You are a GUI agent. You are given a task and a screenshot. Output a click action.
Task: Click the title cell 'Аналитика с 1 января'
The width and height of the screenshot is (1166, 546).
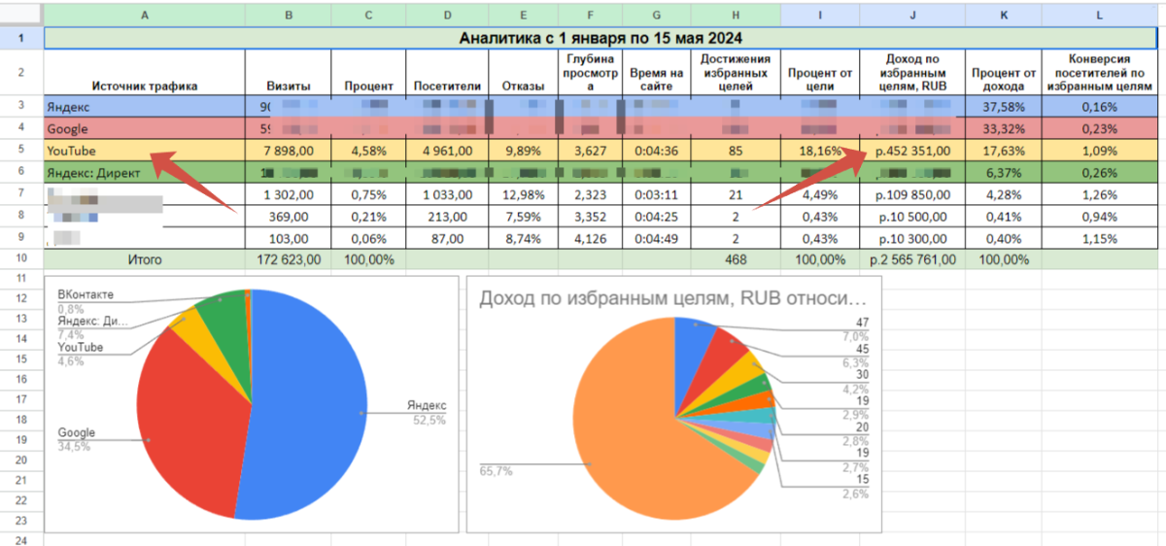[600, 38]
